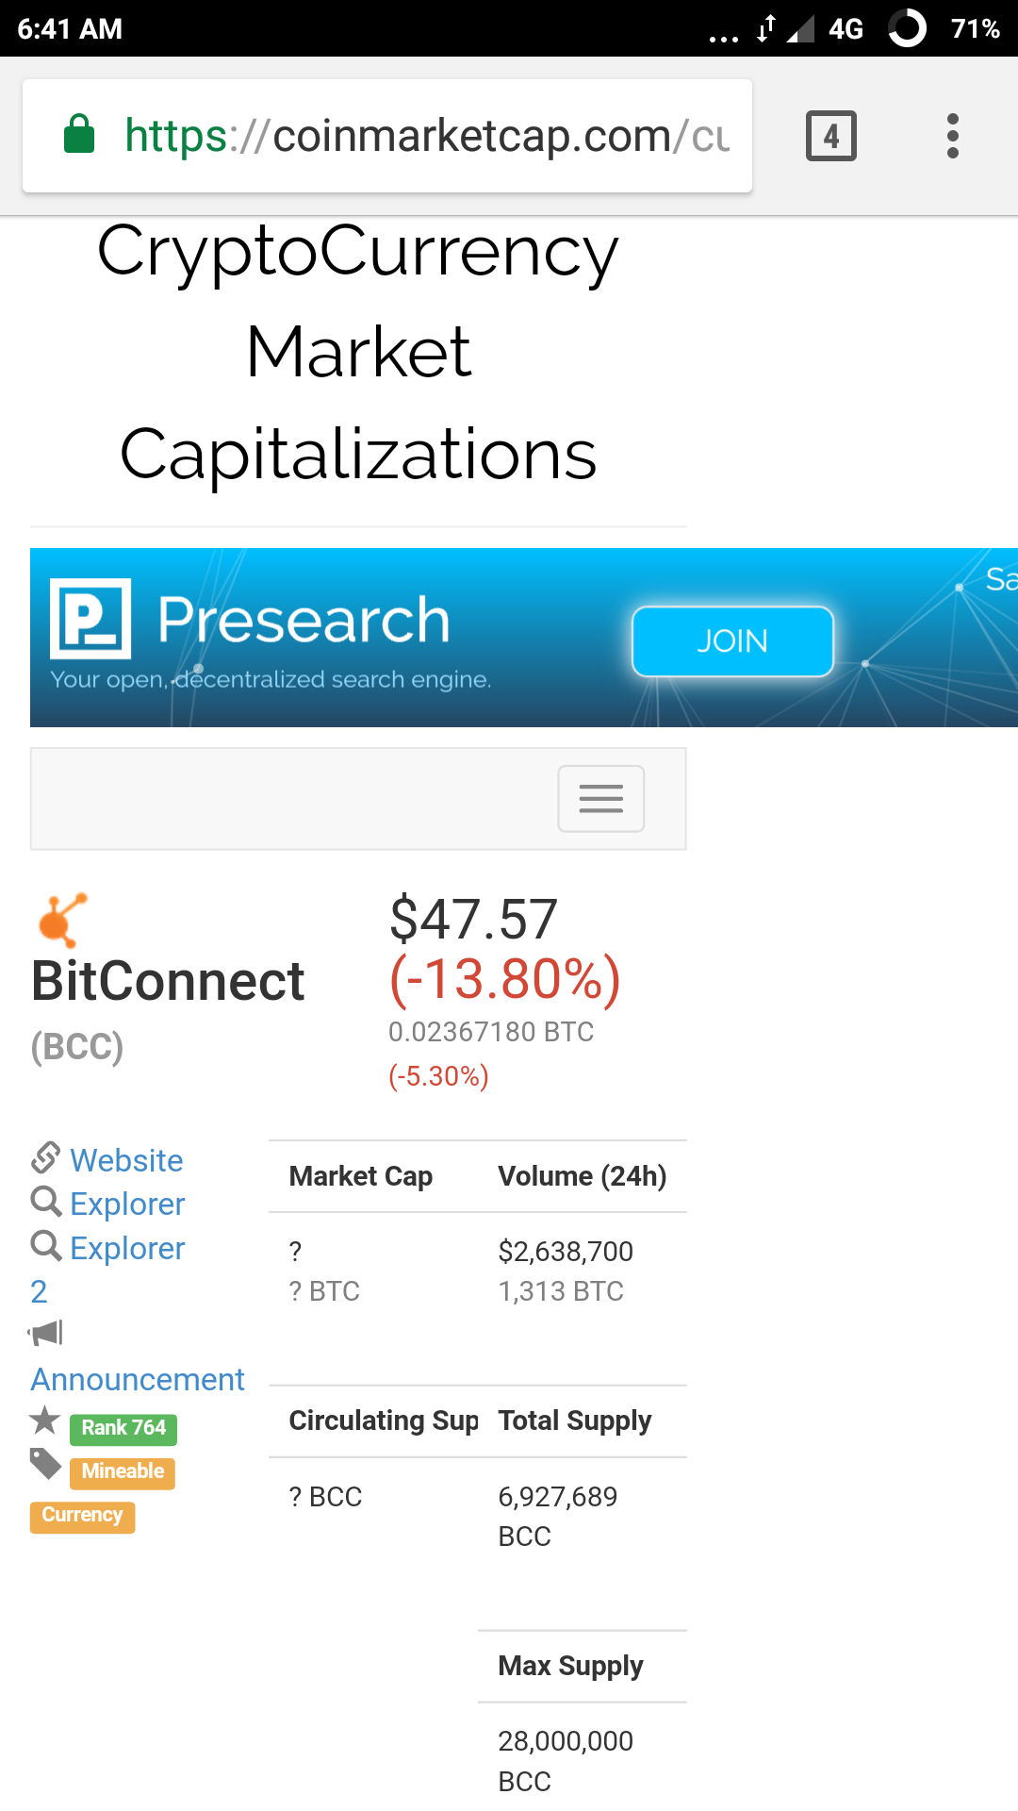Tap the green secure lock icon

point(79,135)
